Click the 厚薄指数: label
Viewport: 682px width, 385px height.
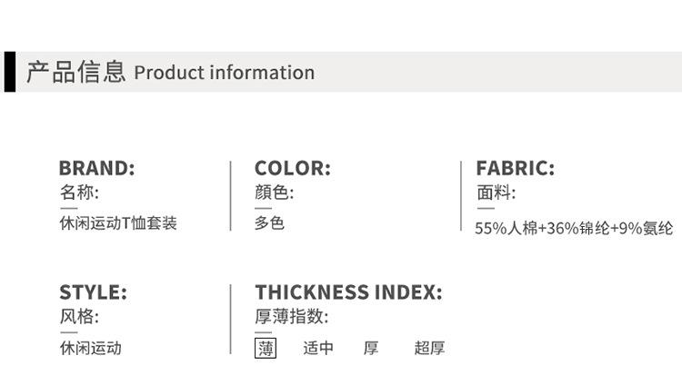292,317
